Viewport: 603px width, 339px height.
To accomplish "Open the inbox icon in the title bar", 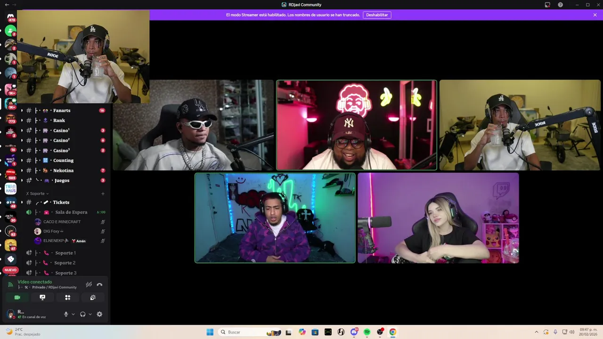I will (x=547, y=5).
